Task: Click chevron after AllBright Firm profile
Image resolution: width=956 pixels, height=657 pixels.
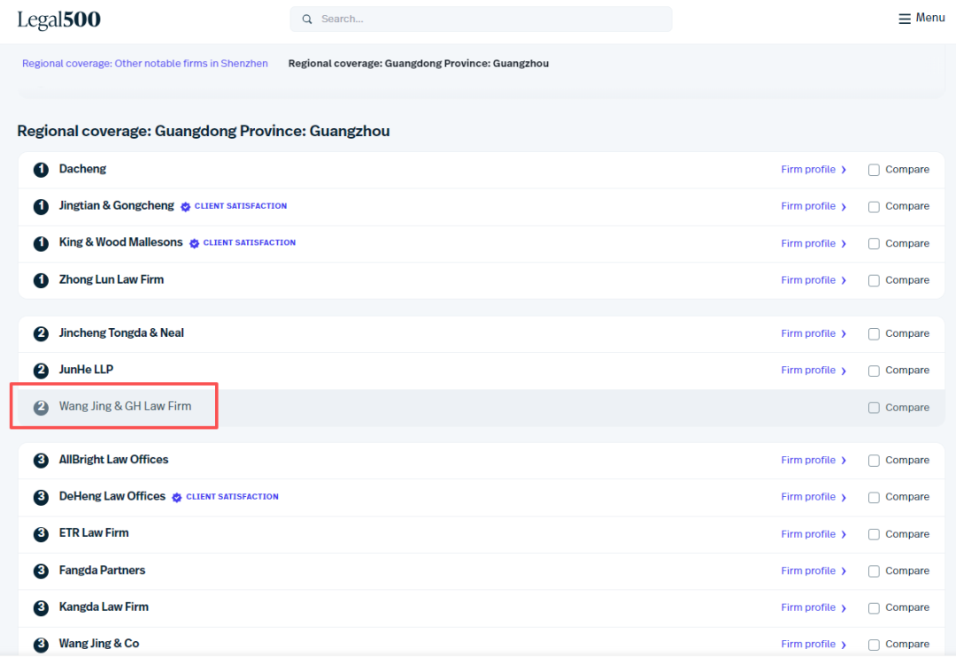Action: 844,461
